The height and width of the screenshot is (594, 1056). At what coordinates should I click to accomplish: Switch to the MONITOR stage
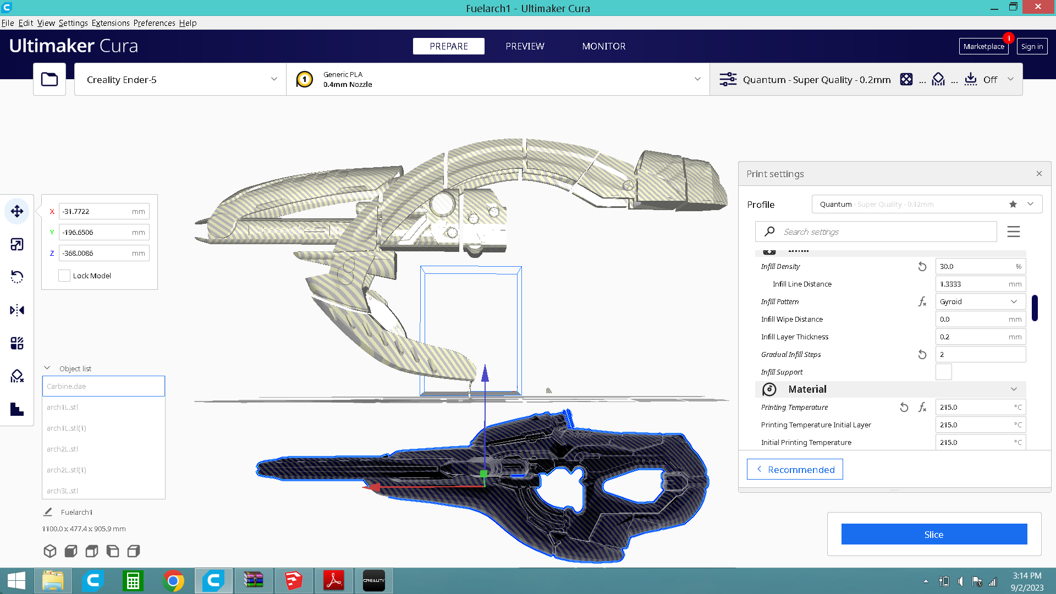604,46
